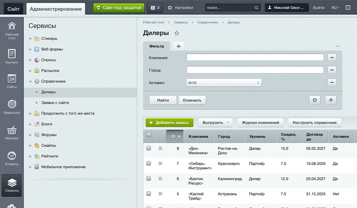
Task: Open Журнал изменений
Action: click(x=260, y=122)
